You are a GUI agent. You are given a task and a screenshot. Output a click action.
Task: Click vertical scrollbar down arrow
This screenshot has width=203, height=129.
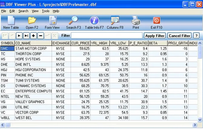[200, 120]
